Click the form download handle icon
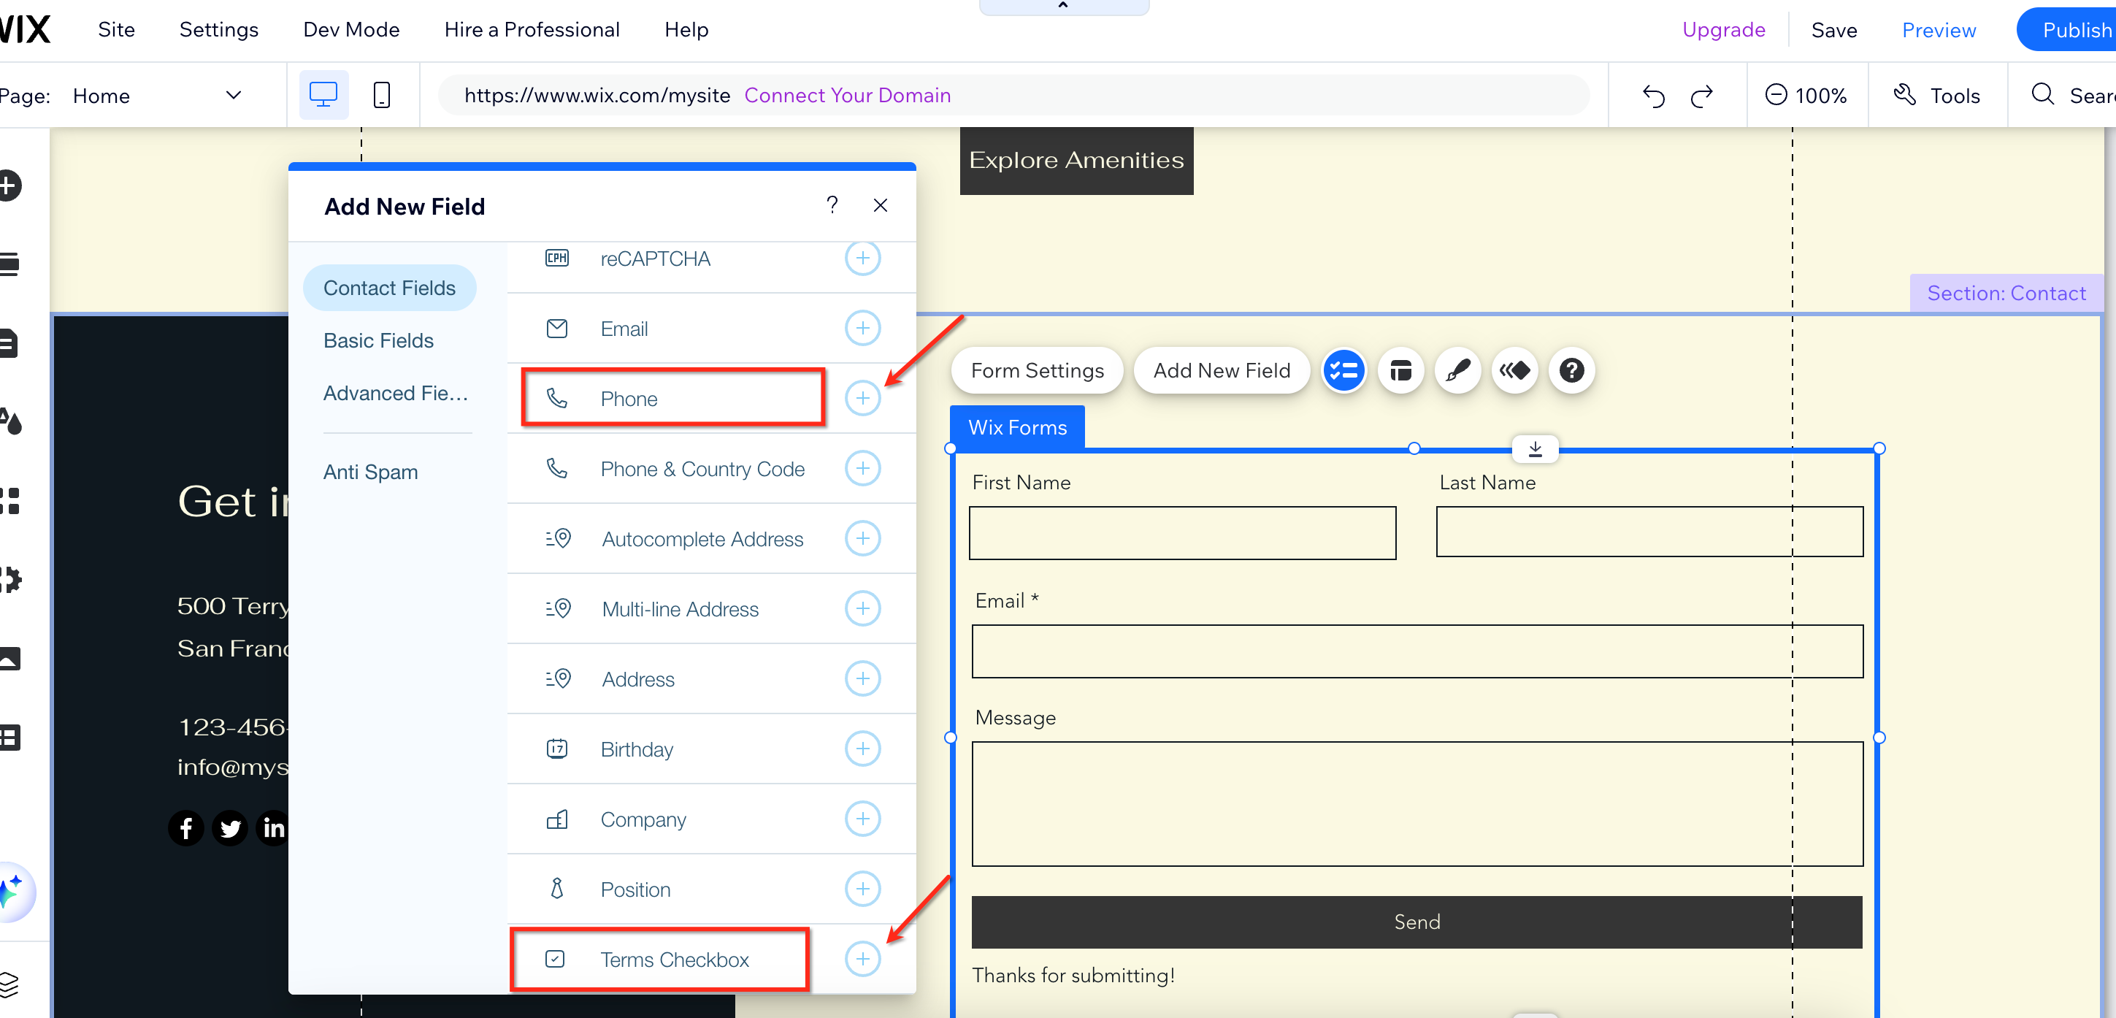 coord(1536,449)
